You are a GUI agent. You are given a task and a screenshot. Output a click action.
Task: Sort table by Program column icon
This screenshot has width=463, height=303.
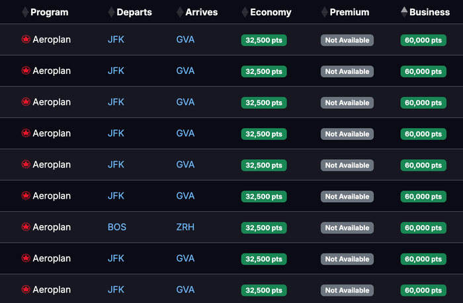[x=25, y=12]
